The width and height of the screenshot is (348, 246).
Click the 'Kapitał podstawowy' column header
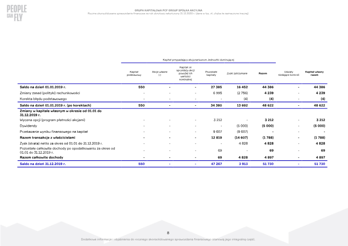point(134,74)
